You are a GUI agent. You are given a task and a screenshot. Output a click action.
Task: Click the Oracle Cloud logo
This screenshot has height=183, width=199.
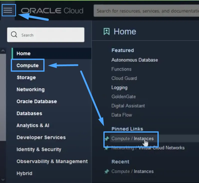(52, 11)
